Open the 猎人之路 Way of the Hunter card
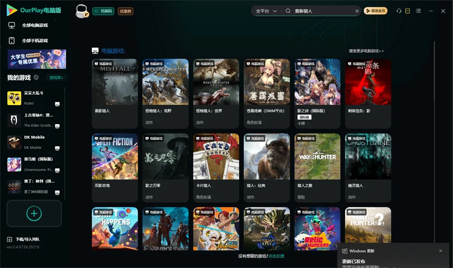 [318, 168]
